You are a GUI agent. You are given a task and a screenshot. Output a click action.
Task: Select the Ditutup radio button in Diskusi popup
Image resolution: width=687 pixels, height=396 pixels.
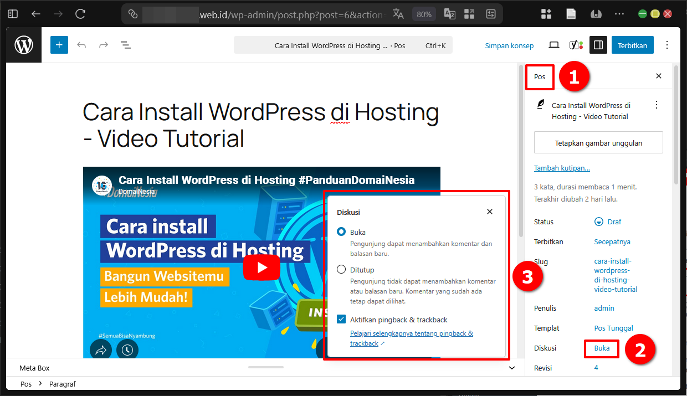[x=341, y=270]
